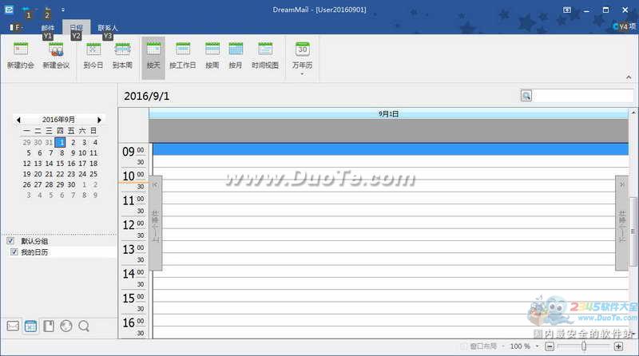Select the highlighted 09:00 time slot
Viewport: 639px width, 356px height.
coord(391,149)
